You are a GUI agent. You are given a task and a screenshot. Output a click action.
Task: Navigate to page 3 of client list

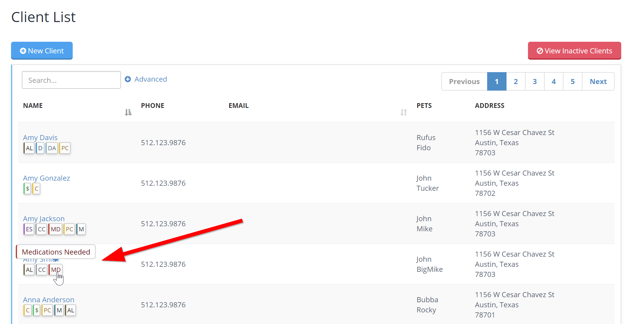(x=535, y=81)
